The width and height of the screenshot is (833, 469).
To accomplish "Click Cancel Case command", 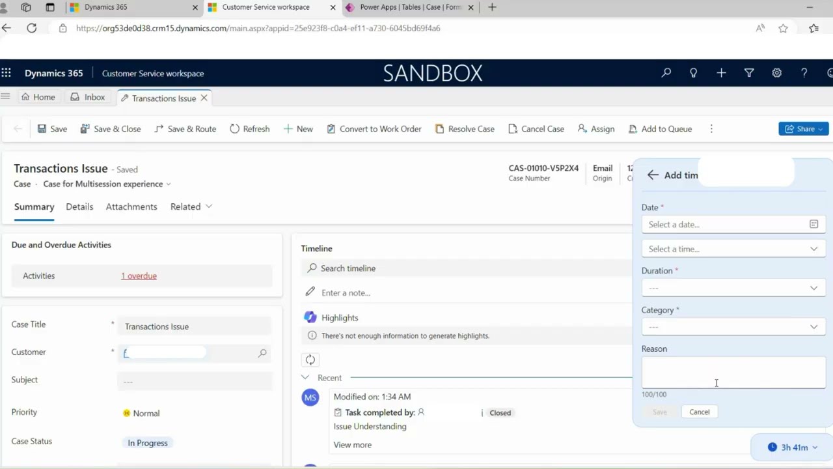I will 536,129.
